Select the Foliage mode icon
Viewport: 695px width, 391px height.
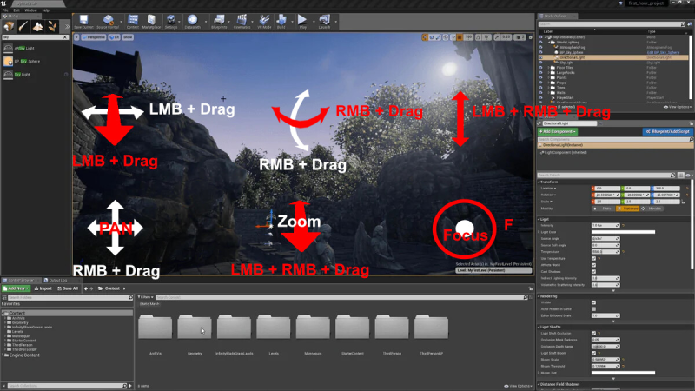(x=52, y=27)
